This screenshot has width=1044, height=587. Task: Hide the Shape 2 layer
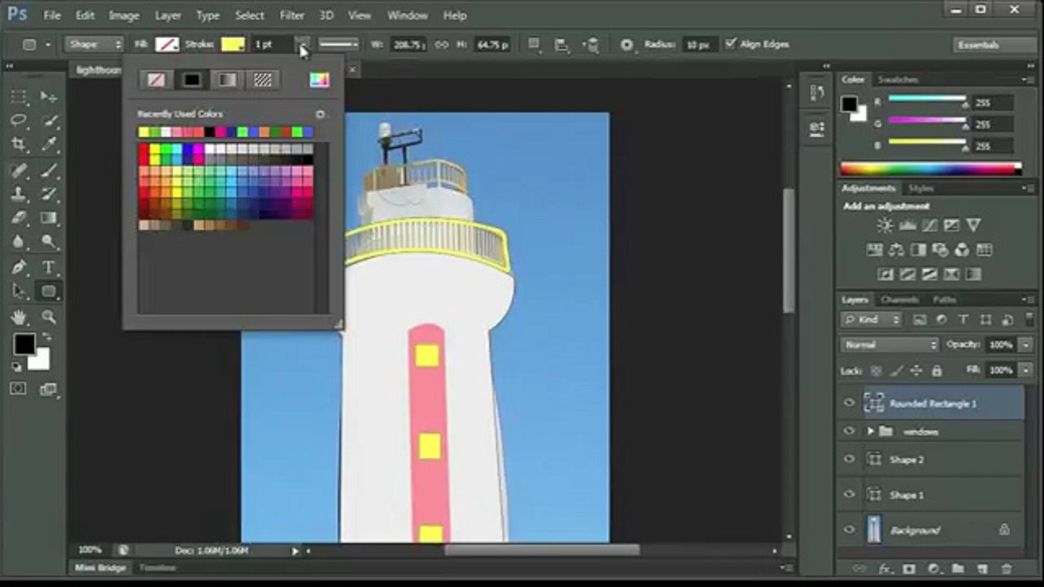(x=849, y=459)
